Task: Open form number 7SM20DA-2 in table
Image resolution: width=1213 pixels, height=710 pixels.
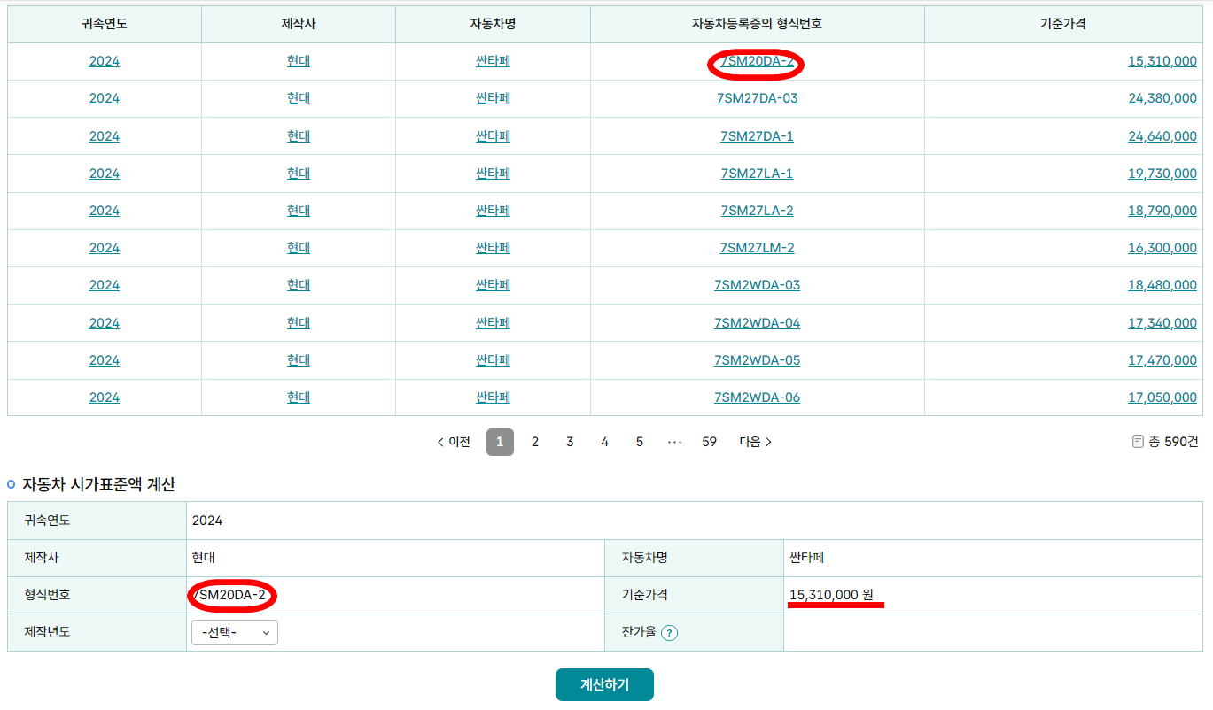Action: coord(757,61)
